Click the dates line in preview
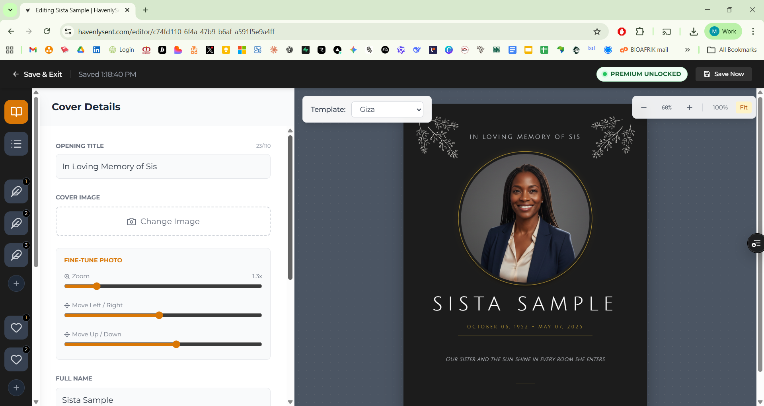 525,327
